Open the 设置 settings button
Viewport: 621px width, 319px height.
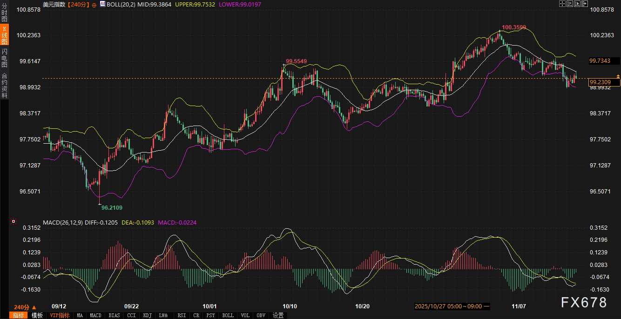pos(278,315)
